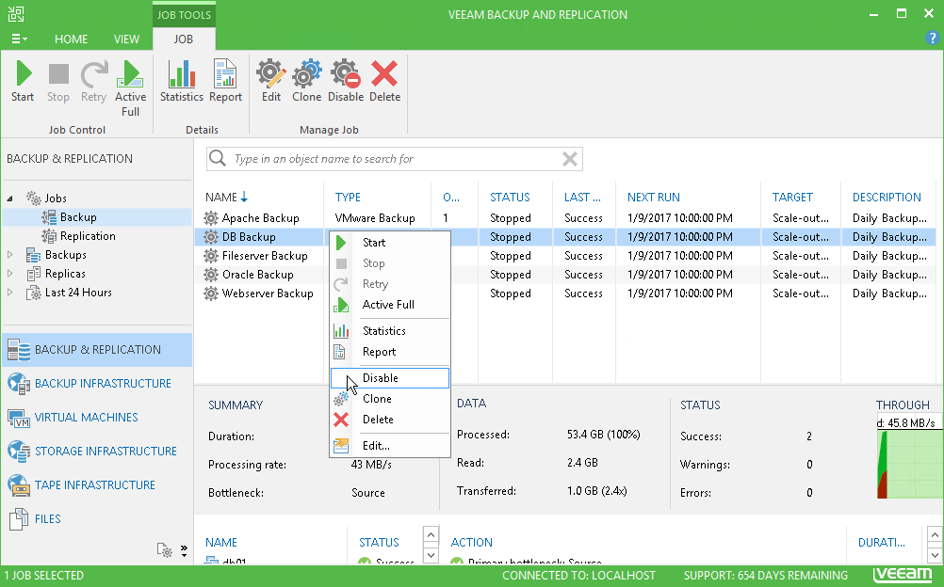This screenshot has width=944, height=587.
Task: Sort jobs by DESCRIPTION column header
Action: pyautogui.click(x=887, y=198)
